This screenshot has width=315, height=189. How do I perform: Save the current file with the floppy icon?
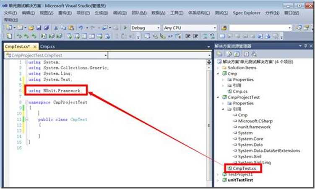(x=39, y=28)
